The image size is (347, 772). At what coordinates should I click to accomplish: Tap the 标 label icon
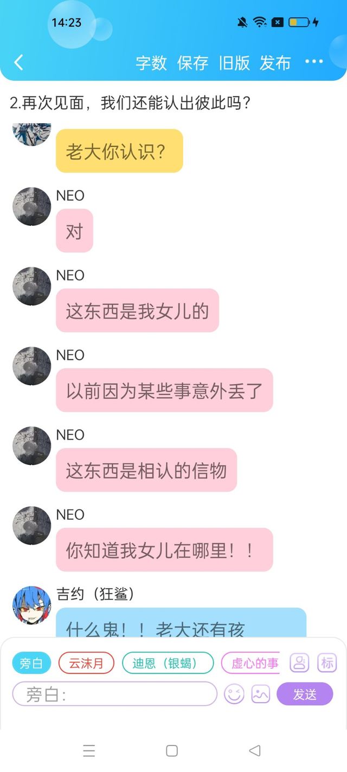click(x=327, y=662)
